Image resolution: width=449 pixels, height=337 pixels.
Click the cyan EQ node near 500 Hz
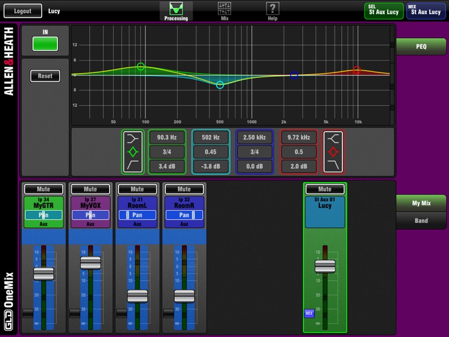click(x=220, y=85)
